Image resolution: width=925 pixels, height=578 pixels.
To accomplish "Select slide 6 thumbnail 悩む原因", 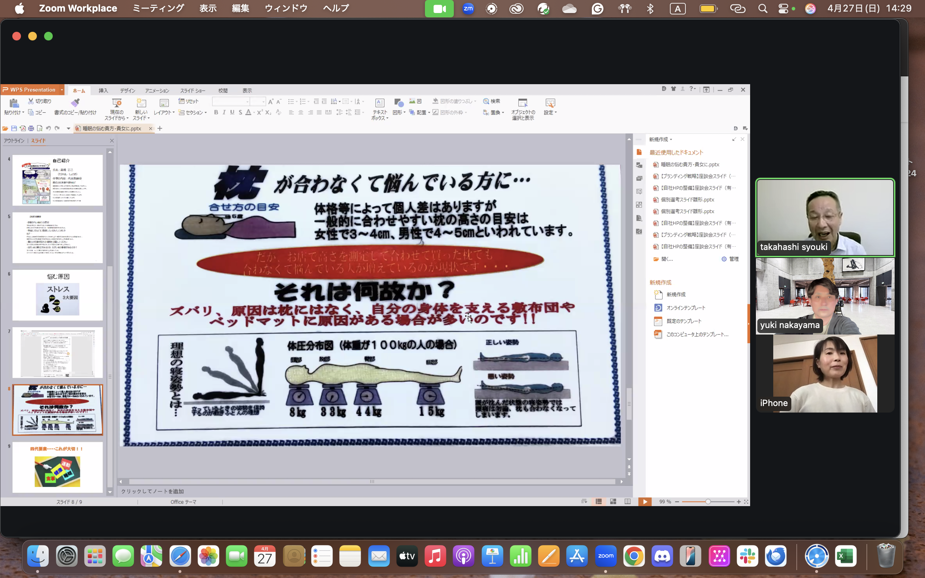I will 57,295.
